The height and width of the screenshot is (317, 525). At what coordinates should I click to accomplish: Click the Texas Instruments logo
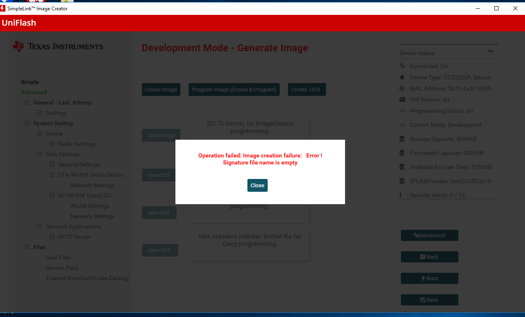[x=58, y=46]
